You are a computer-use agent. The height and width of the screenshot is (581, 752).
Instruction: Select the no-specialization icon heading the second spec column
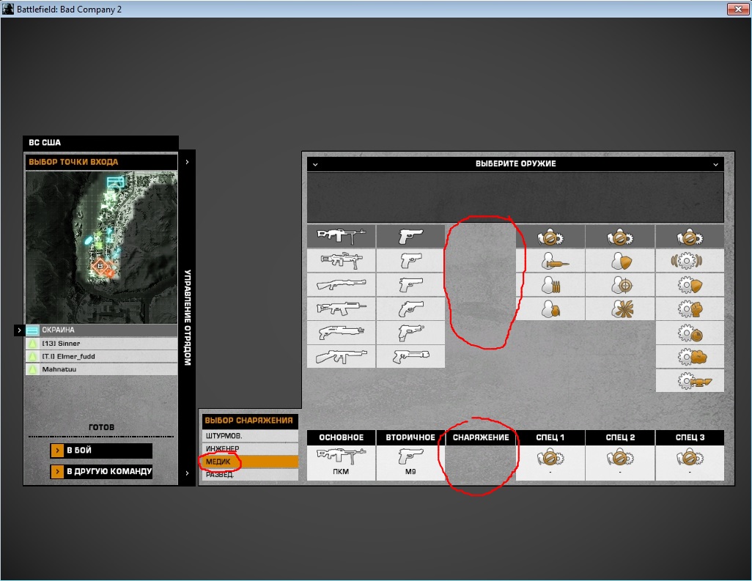pyautogui.click(x=620, y=237)
